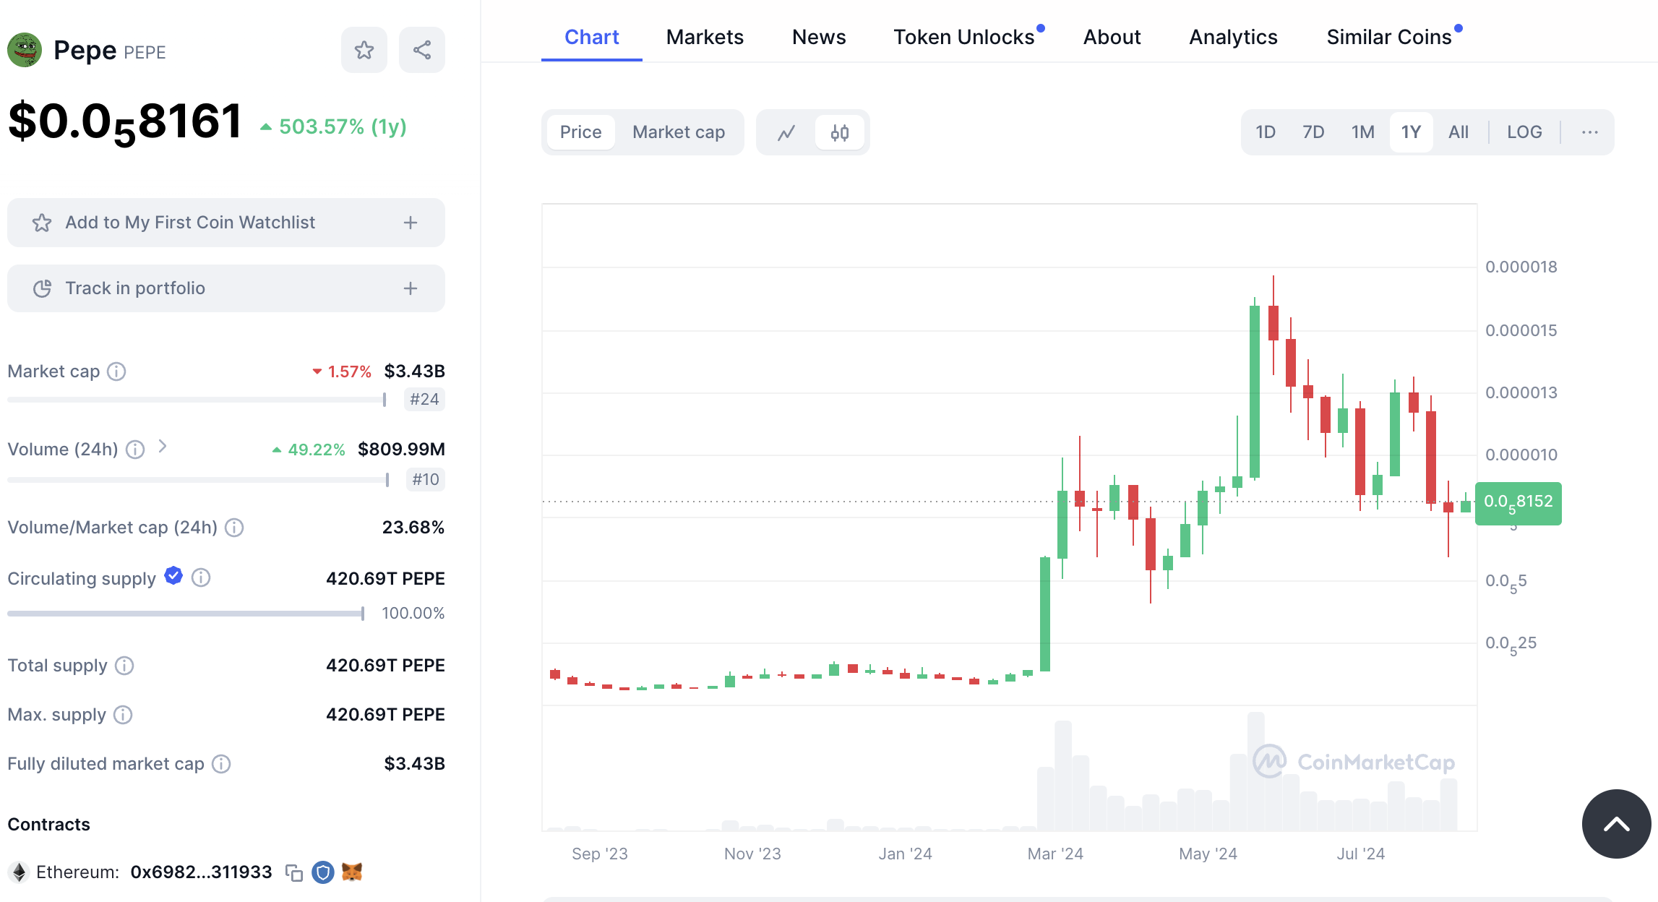Select the Market cap chart toggle
1658x902 pixels.
679,132
